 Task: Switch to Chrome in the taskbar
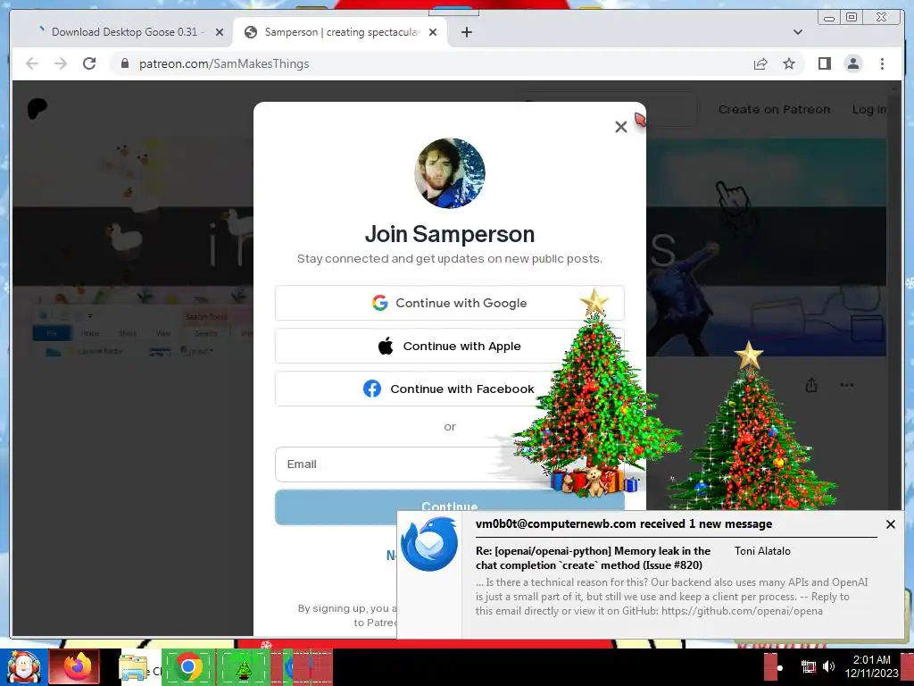[187, 666]
